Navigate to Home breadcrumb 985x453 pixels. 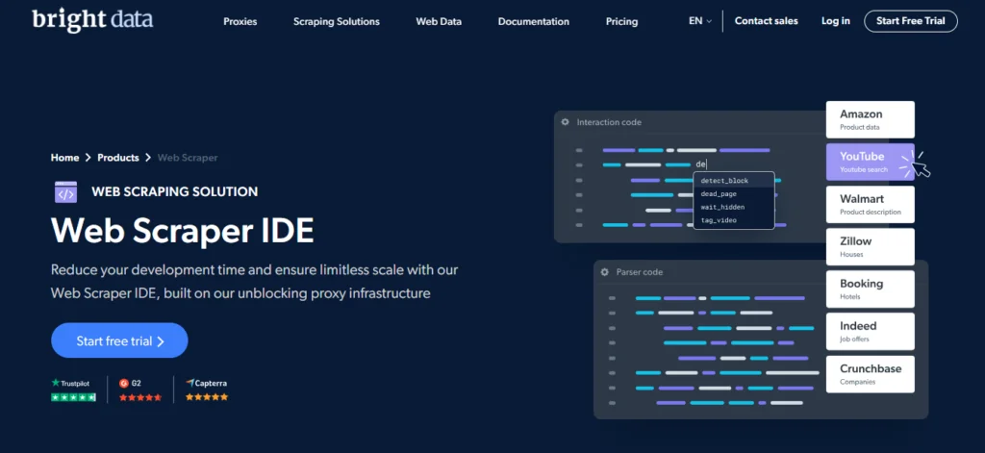64,158
